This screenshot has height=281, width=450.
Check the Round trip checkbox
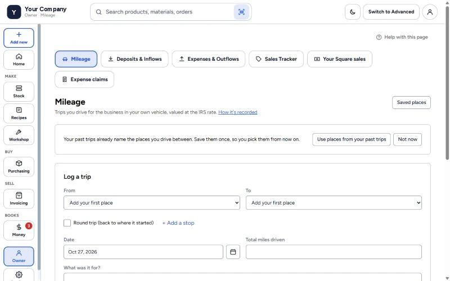67,223
